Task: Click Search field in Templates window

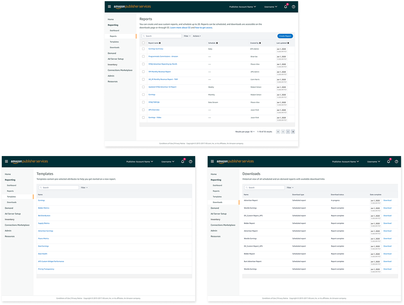Action: click(x=59, y=188)
